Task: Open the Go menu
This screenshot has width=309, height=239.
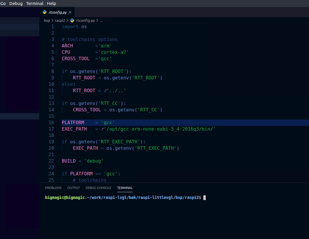Action: 3,3
